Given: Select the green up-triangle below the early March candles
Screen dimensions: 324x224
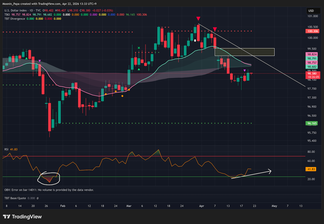Looking at the screenshot, I should pos(139,69).
